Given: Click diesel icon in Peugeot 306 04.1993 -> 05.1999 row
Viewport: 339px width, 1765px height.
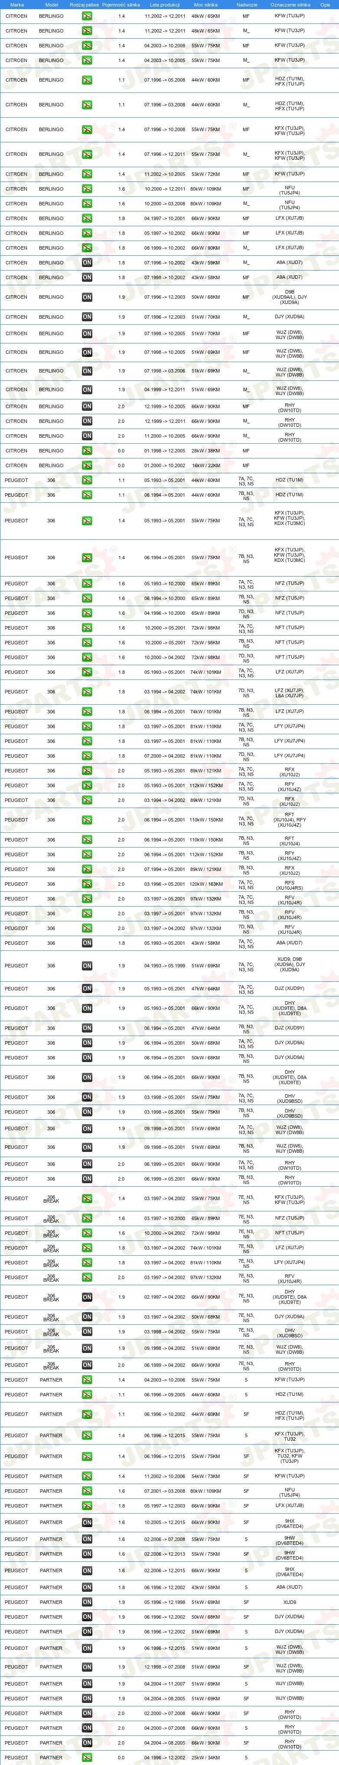Looking at the screenshot, I should [87, 966].
